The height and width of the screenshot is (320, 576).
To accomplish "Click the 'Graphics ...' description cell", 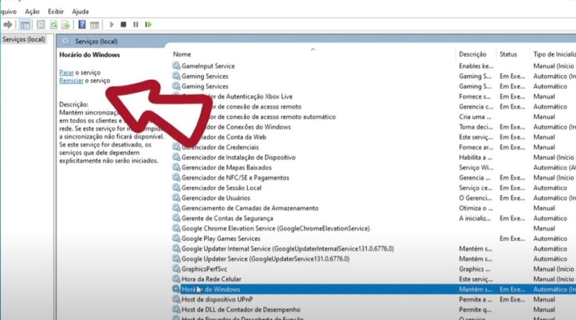I will [475, 269].
